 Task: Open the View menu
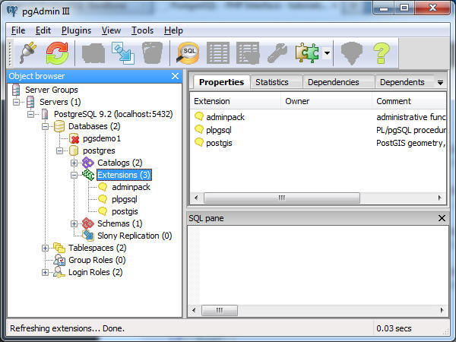coord(111,30)
